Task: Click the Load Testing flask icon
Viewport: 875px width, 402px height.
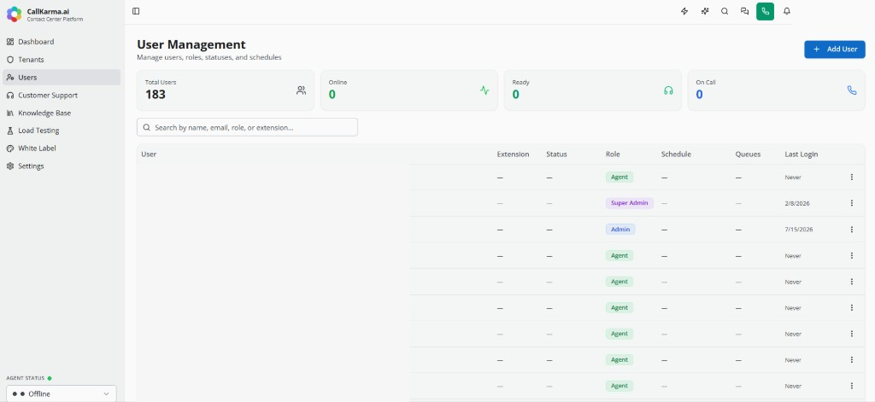Action: coord(10,131)
